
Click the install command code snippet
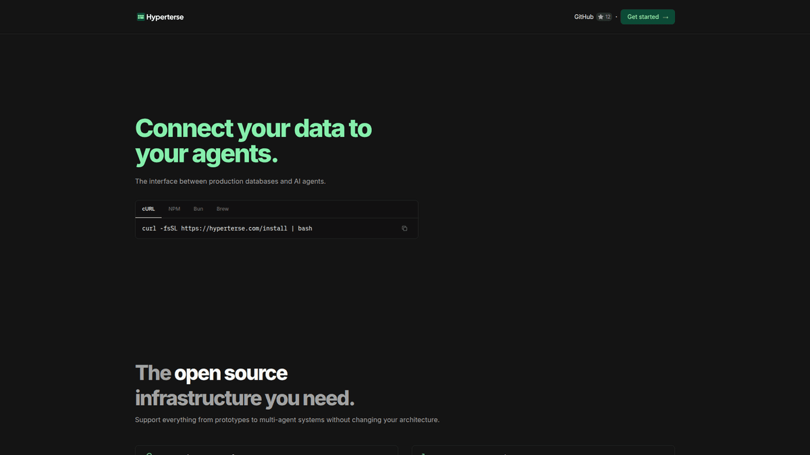(x=227, y=228)
